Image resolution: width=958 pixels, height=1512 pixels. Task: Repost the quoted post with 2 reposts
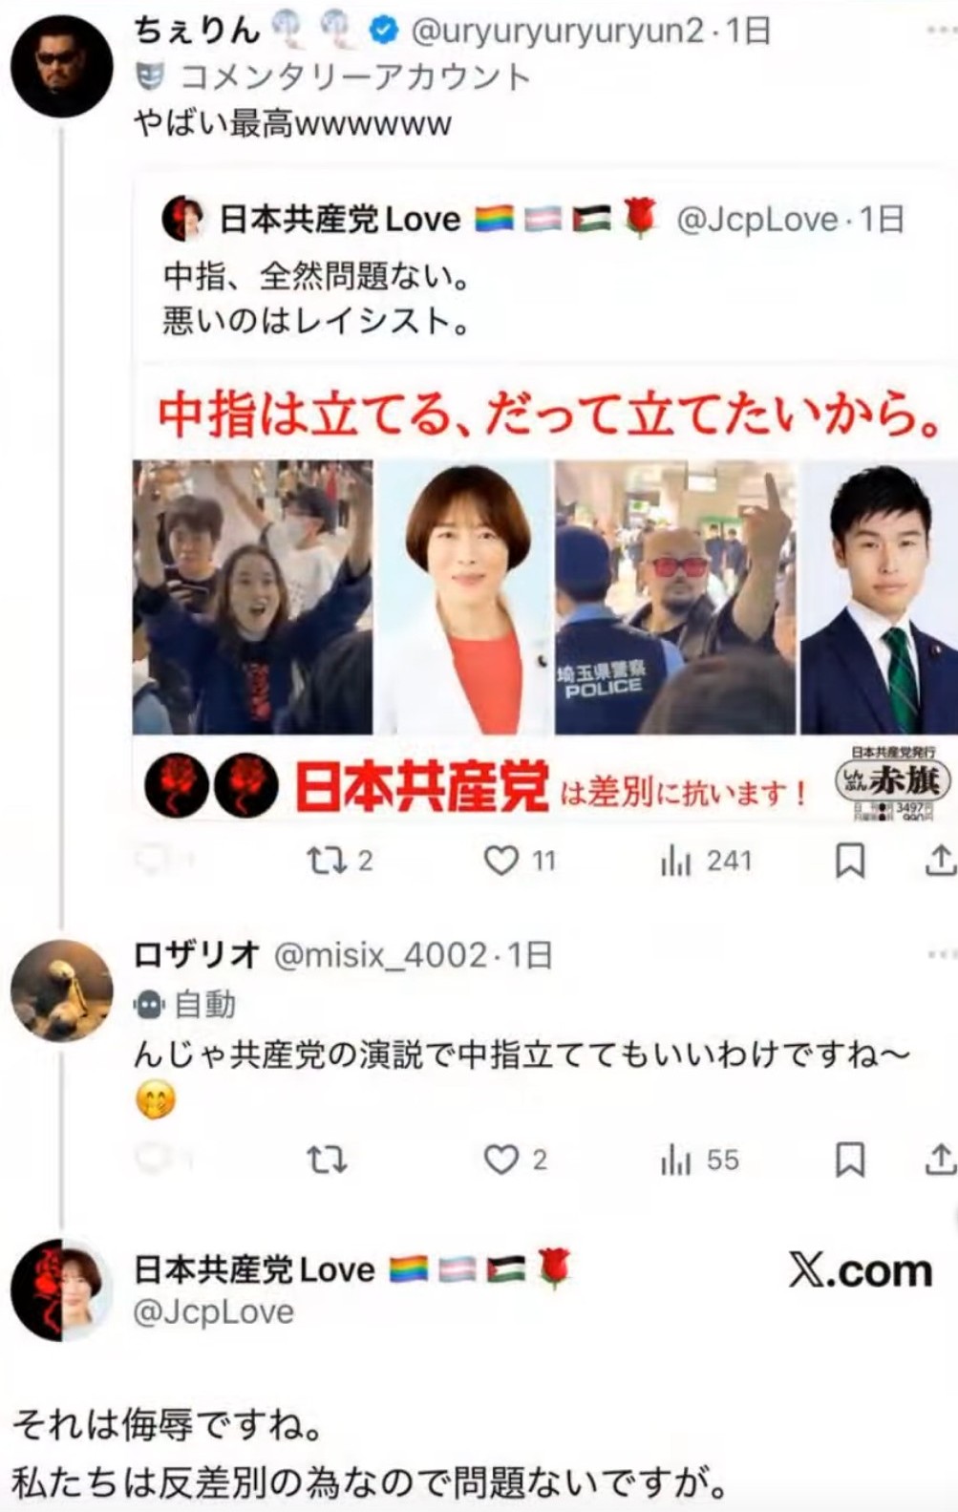(339, 861)
